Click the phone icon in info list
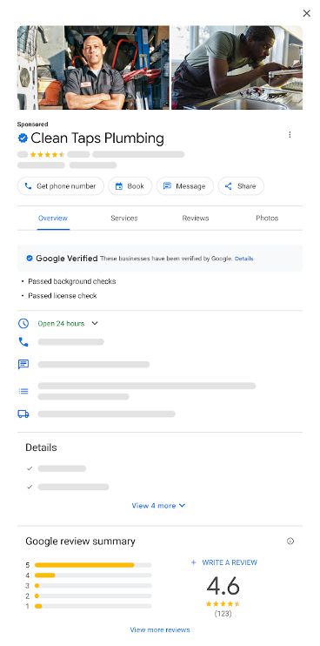This screenshot has height=646, width=320. point(23,342)
